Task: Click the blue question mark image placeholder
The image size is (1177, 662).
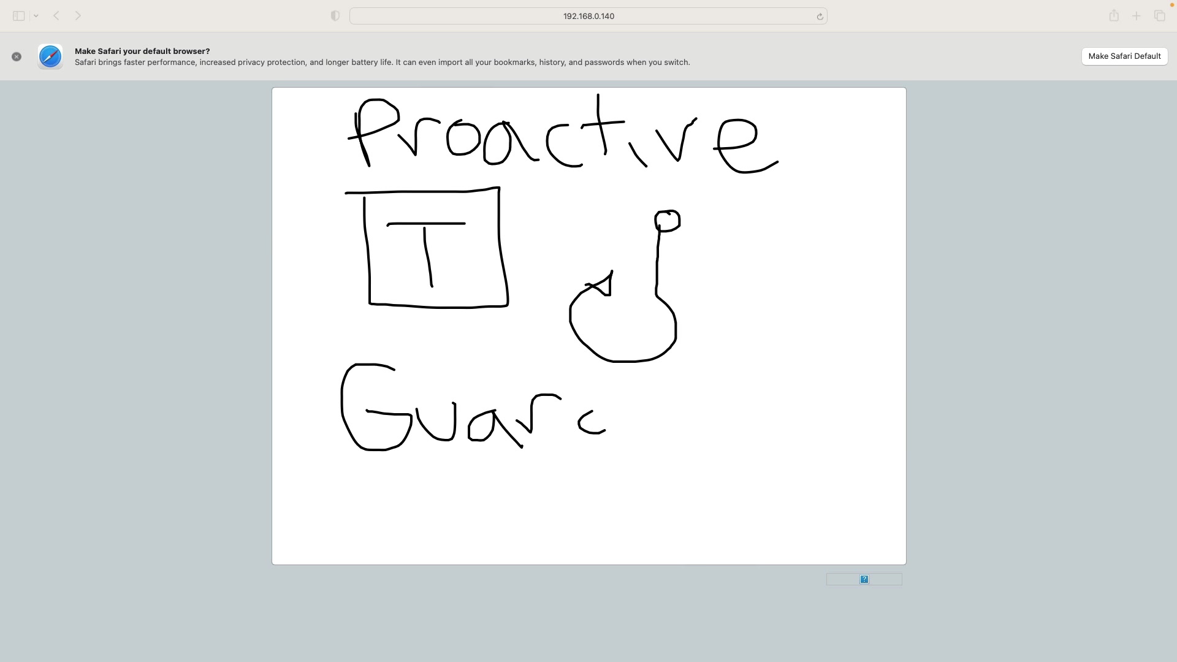Action: (864, 579)
